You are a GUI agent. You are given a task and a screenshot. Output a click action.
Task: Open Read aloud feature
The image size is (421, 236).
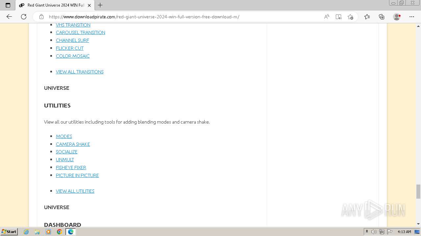(327, 17)
